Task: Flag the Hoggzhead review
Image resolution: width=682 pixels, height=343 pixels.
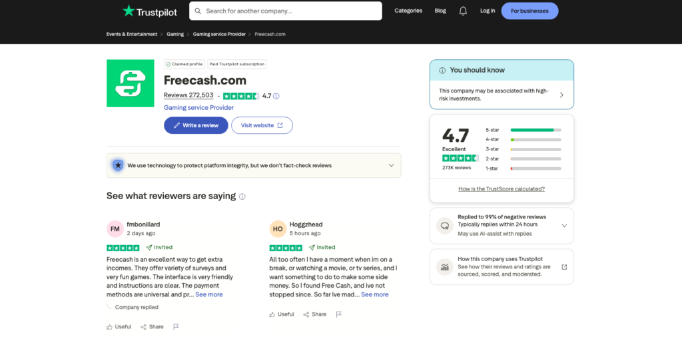Action: coord(339,314)
